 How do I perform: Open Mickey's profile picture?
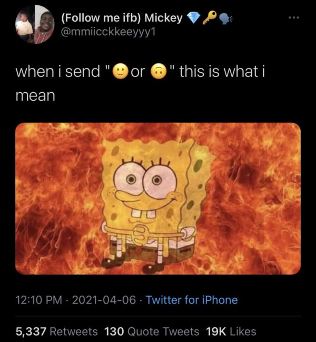point(34,24)
